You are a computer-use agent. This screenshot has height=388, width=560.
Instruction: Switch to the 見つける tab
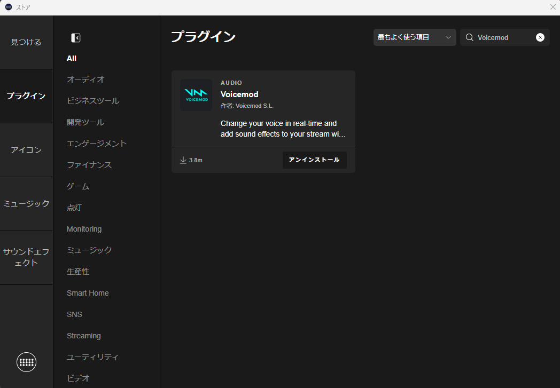pos(26,43)
